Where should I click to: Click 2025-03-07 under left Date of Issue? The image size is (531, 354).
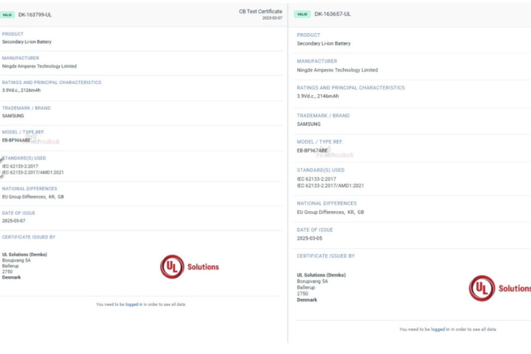[x=13, y=221]
